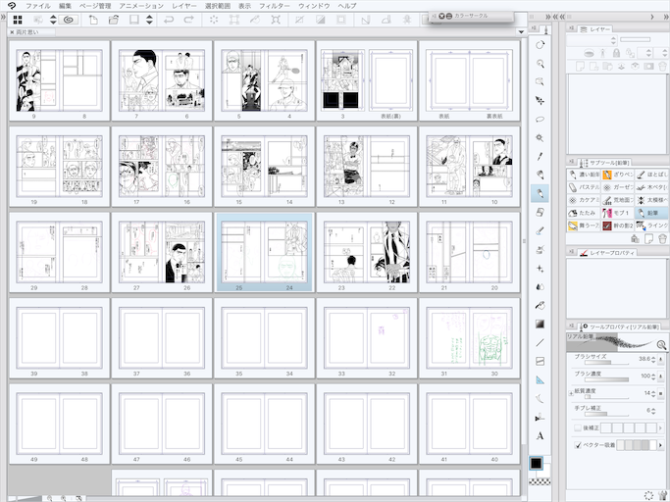Image resolution: width=670 pixels, height=502 pixels.
Task: Choose the モブ1 sub tool
Action: [x=617, y=213]
